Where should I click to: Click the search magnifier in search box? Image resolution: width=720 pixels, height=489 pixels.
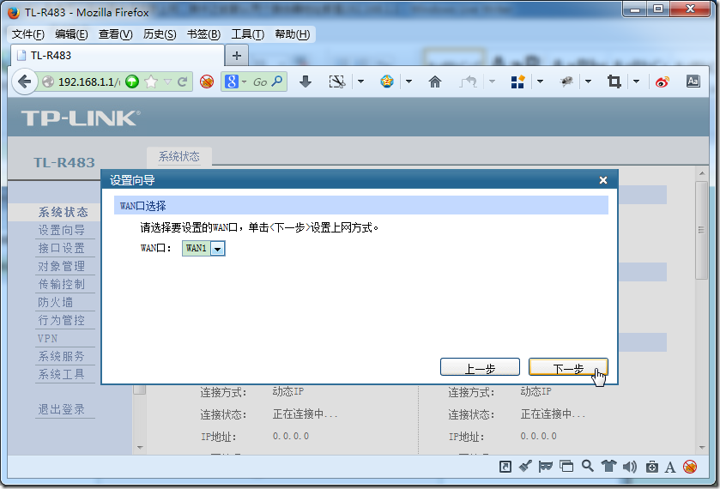[x=277, y=81]
